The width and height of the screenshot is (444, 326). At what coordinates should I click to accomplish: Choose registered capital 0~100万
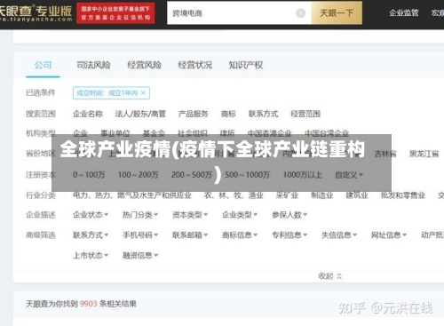point(89,175)
